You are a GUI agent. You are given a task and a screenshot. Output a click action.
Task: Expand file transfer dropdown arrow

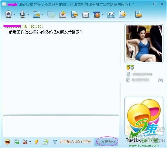[43, 14]
